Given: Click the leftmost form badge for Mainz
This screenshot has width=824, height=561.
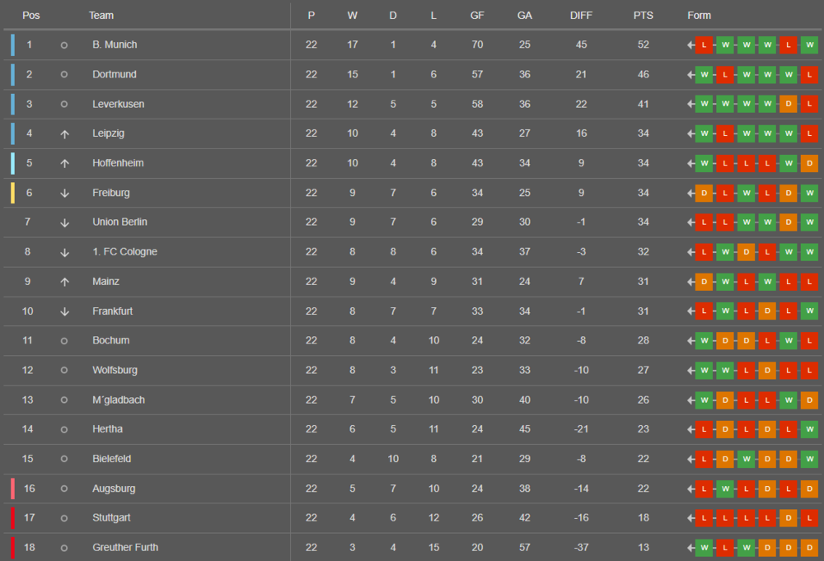Looking at the screenshot, I should click(x=704, y=282).
